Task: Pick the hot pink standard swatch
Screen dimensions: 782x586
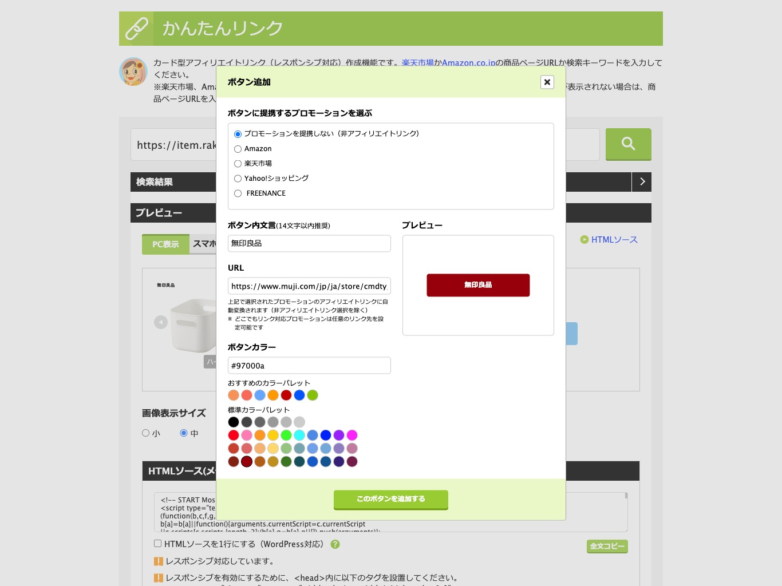Action: click(x=247, y=435)
